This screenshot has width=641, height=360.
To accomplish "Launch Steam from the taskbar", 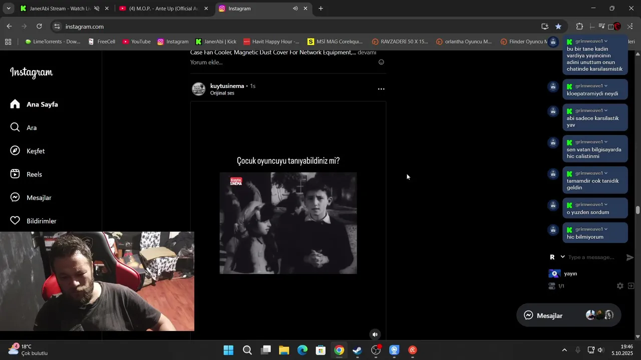I will 358,350.
